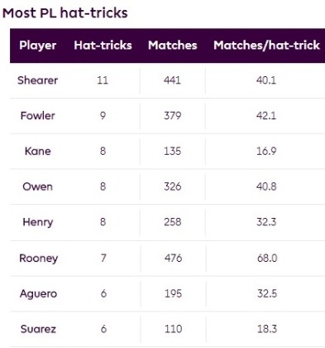Viewport: 325px width, 348px height.
Task: Click the Hat-tricks column header
Action: click(103, 46)
